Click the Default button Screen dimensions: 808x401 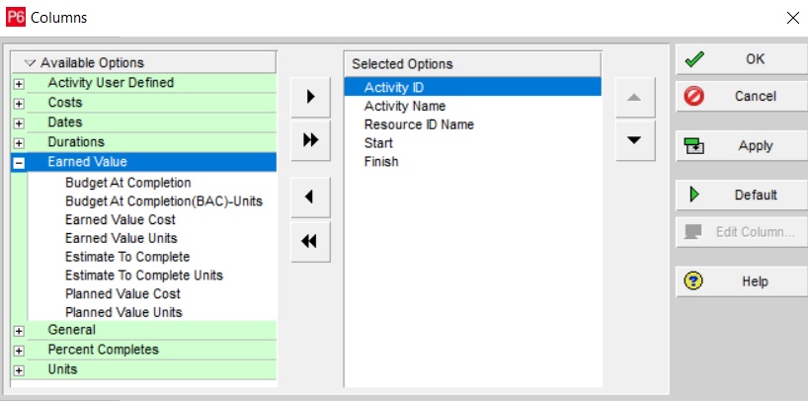coord(742,196)
